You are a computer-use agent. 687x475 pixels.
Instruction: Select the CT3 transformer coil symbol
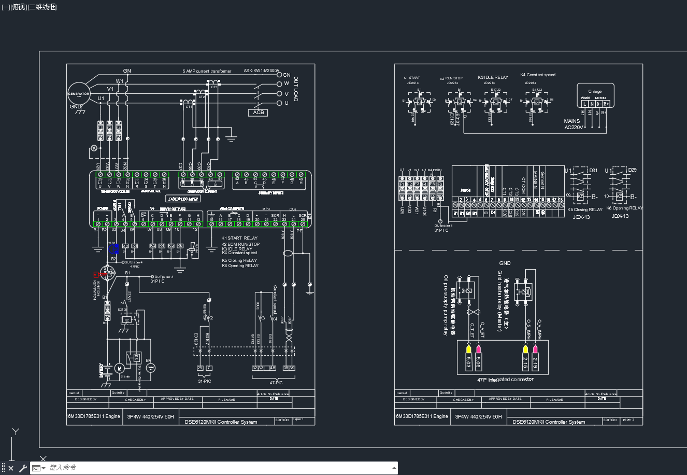click(212, 82)
